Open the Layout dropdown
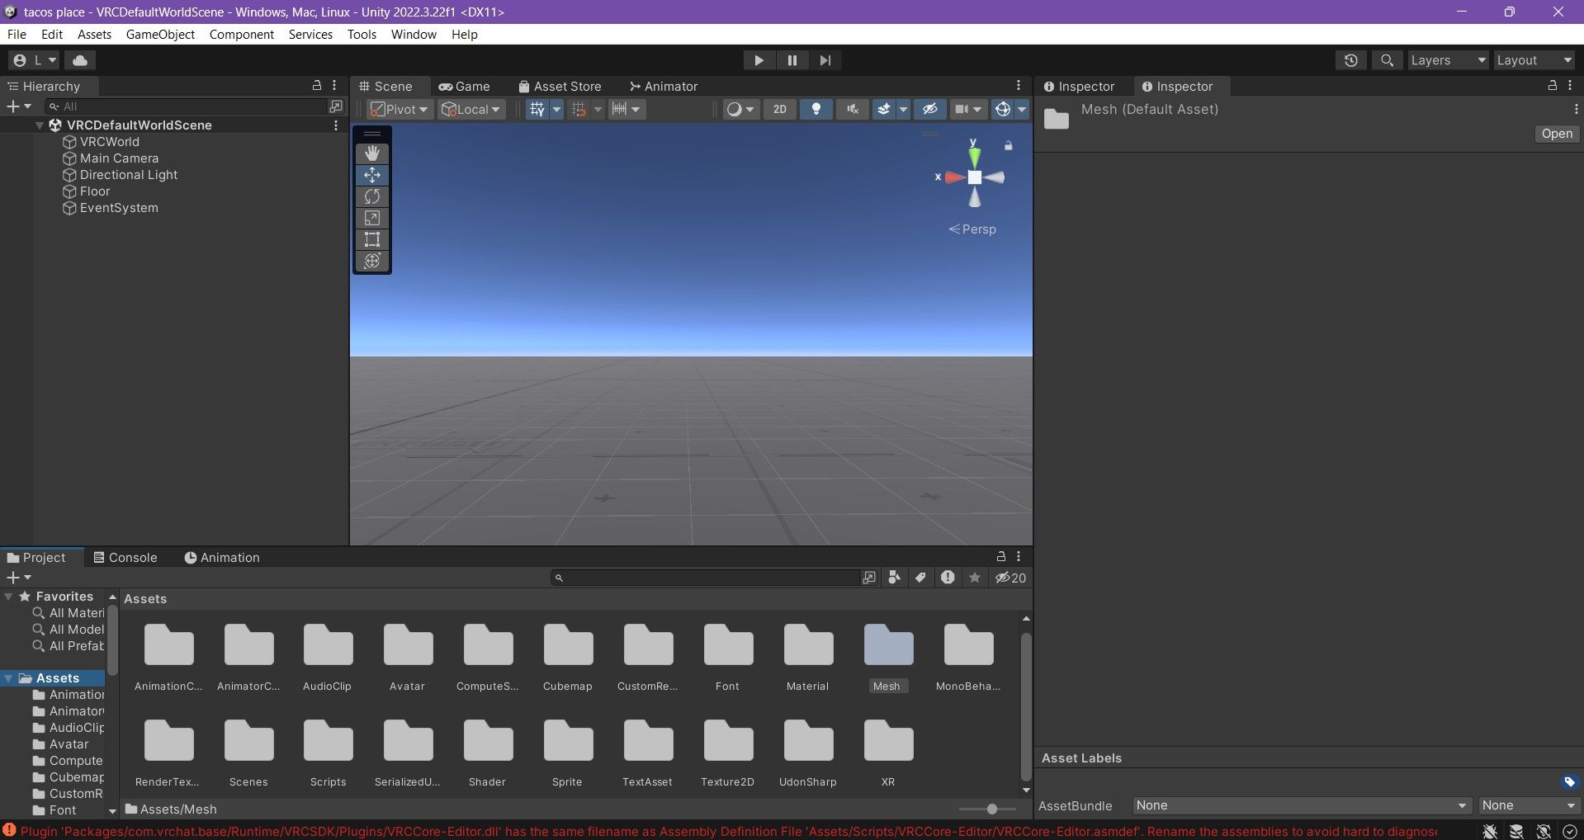The width and height of the screenshot is (1584, 840). click(x=1534, y=60)
